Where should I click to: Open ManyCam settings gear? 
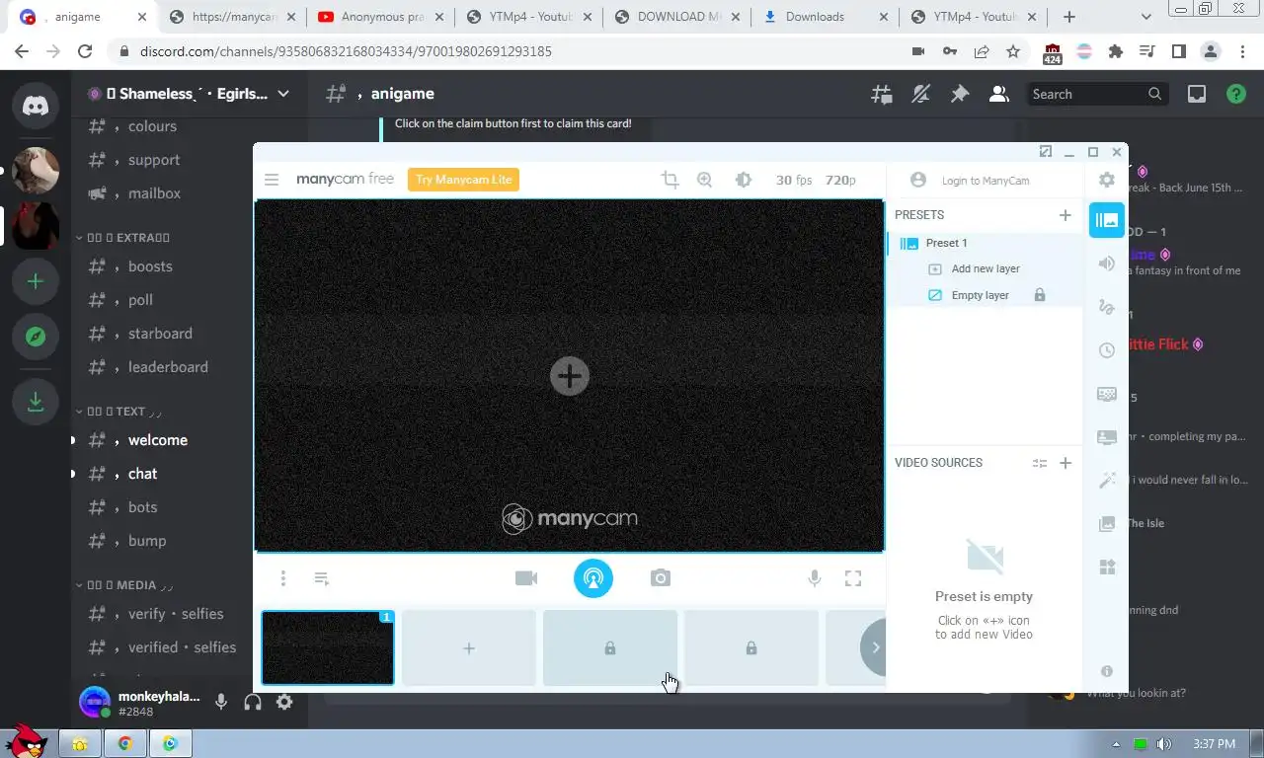click(1107, 180)
